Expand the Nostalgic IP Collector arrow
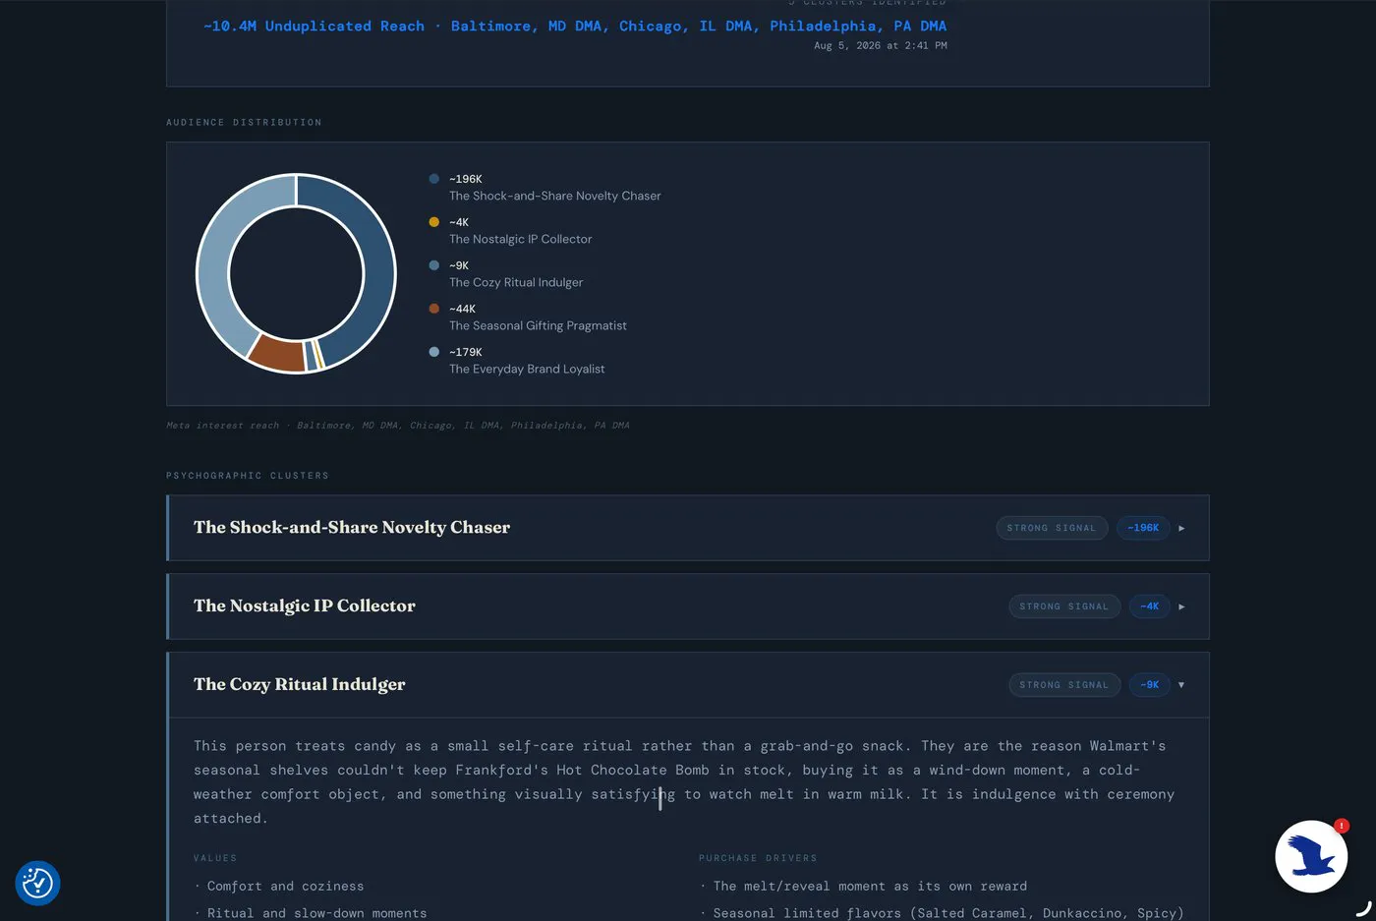The image size is (1376, 921). [x=1181, y=606]
